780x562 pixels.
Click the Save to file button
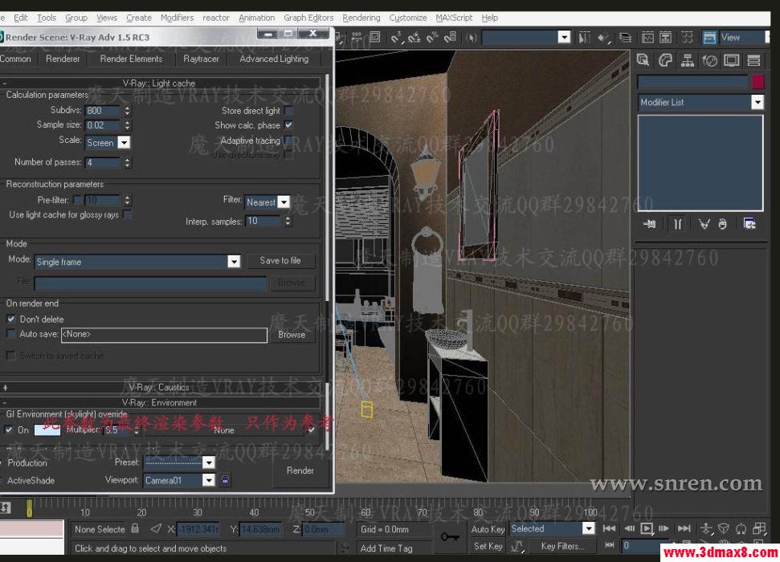(x=280, y=260)
